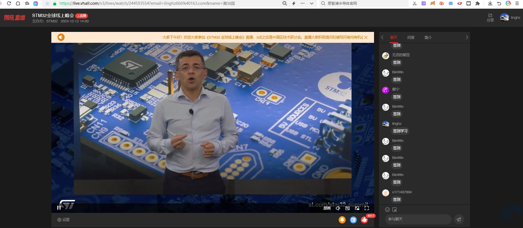Open the puzzle-piece extensions manager
Viewport: 523px width, 228px height.
click(x=478, y=3)
